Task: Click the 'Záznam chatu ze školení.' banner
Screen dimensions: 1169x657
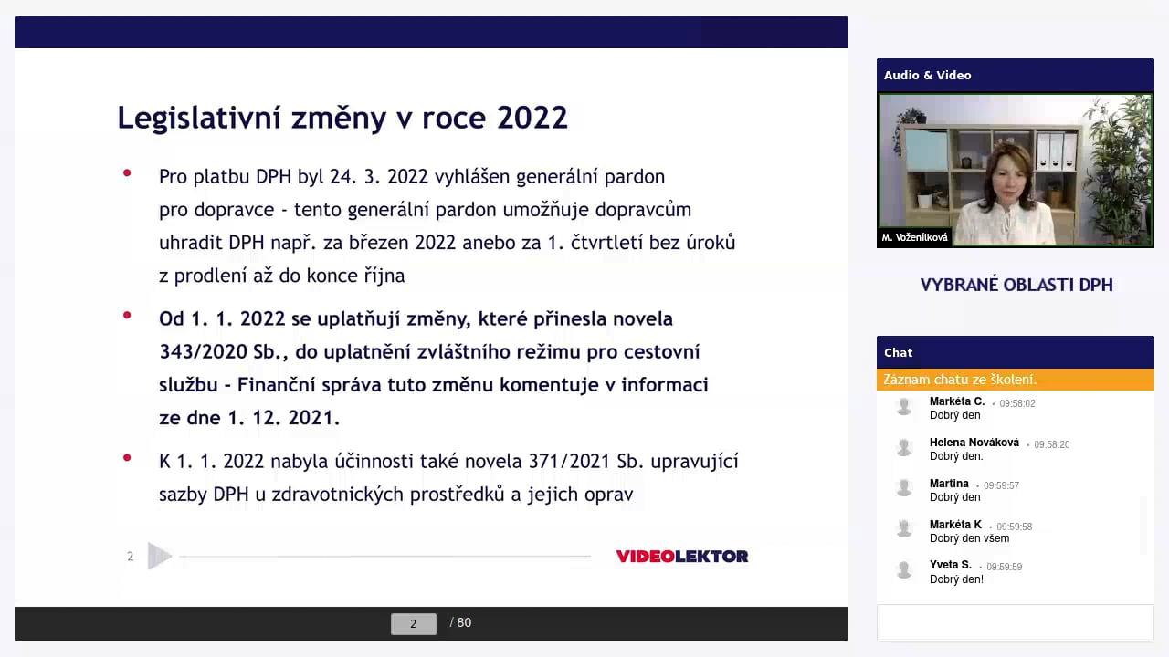Action: [x=1016, y=380]
